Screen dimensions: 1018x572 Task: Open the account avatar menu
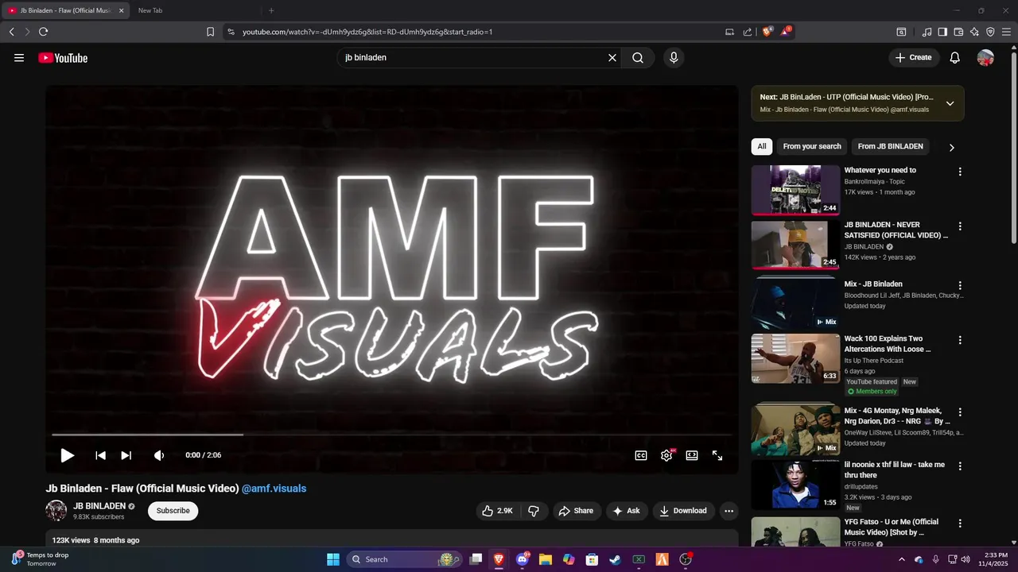(985, 58)
